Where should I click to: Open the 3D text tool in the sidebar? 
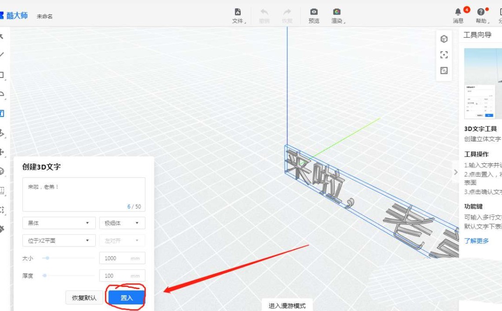[x=3, y=113]
